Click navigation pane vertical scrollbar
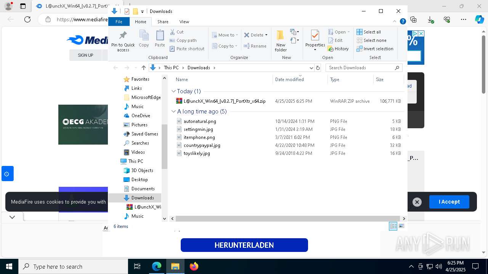Screen dimensions: 488x274 (165, 147)
